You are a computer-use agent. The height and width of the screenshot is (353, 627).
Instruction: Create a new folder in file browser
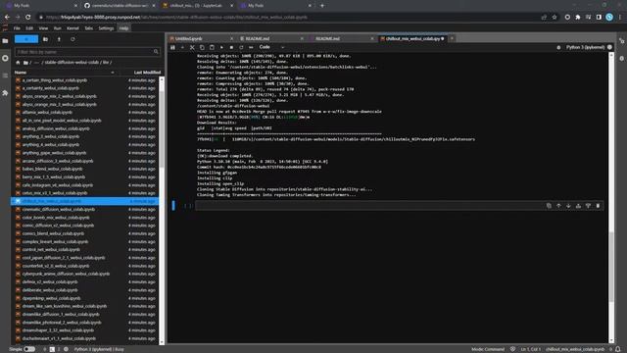[45, 39]
